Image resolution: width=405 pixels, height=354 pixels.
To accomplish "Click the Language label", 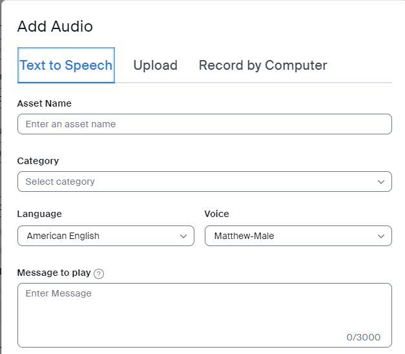I will (39, 214).
